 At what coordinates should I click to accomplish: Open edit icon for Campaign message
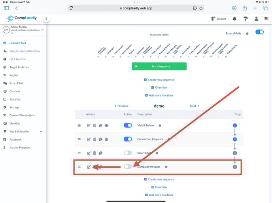[89, 167]
